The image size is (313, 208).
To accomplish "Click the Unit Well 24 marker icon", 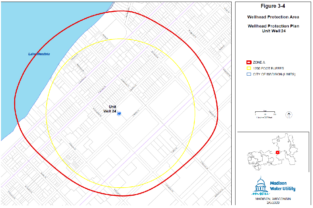I will coord(119,114).
